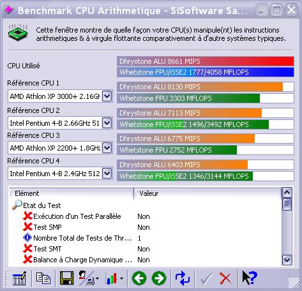Image resolution: width=302 pixels, height=291 pixels.
Task: Select the Etat du Test tree item
Action: [42, 205]
